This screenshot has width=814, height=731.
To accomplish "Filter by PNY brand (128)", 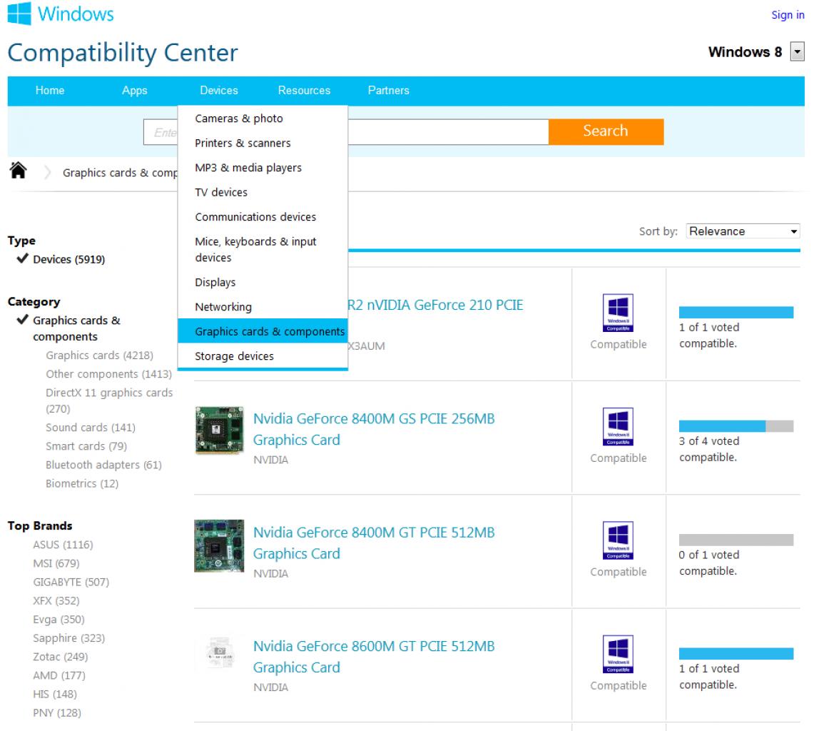I will pyautogui.click(x=57, y=713).
